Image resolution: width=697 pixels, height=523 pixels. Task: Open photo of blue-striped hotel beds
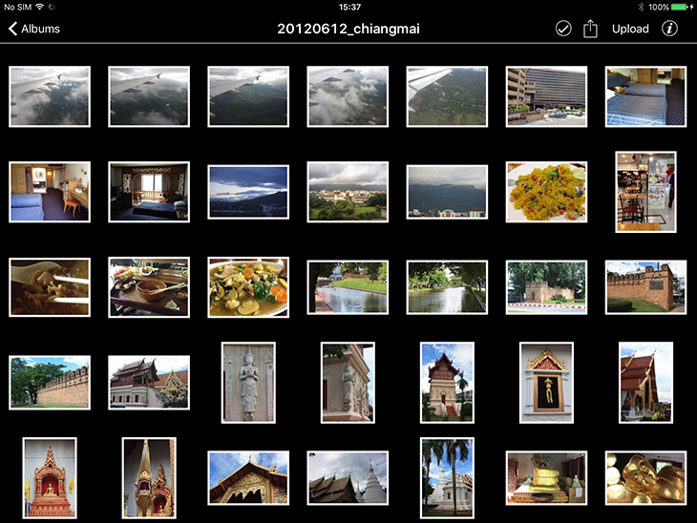(x=645, y=96)
